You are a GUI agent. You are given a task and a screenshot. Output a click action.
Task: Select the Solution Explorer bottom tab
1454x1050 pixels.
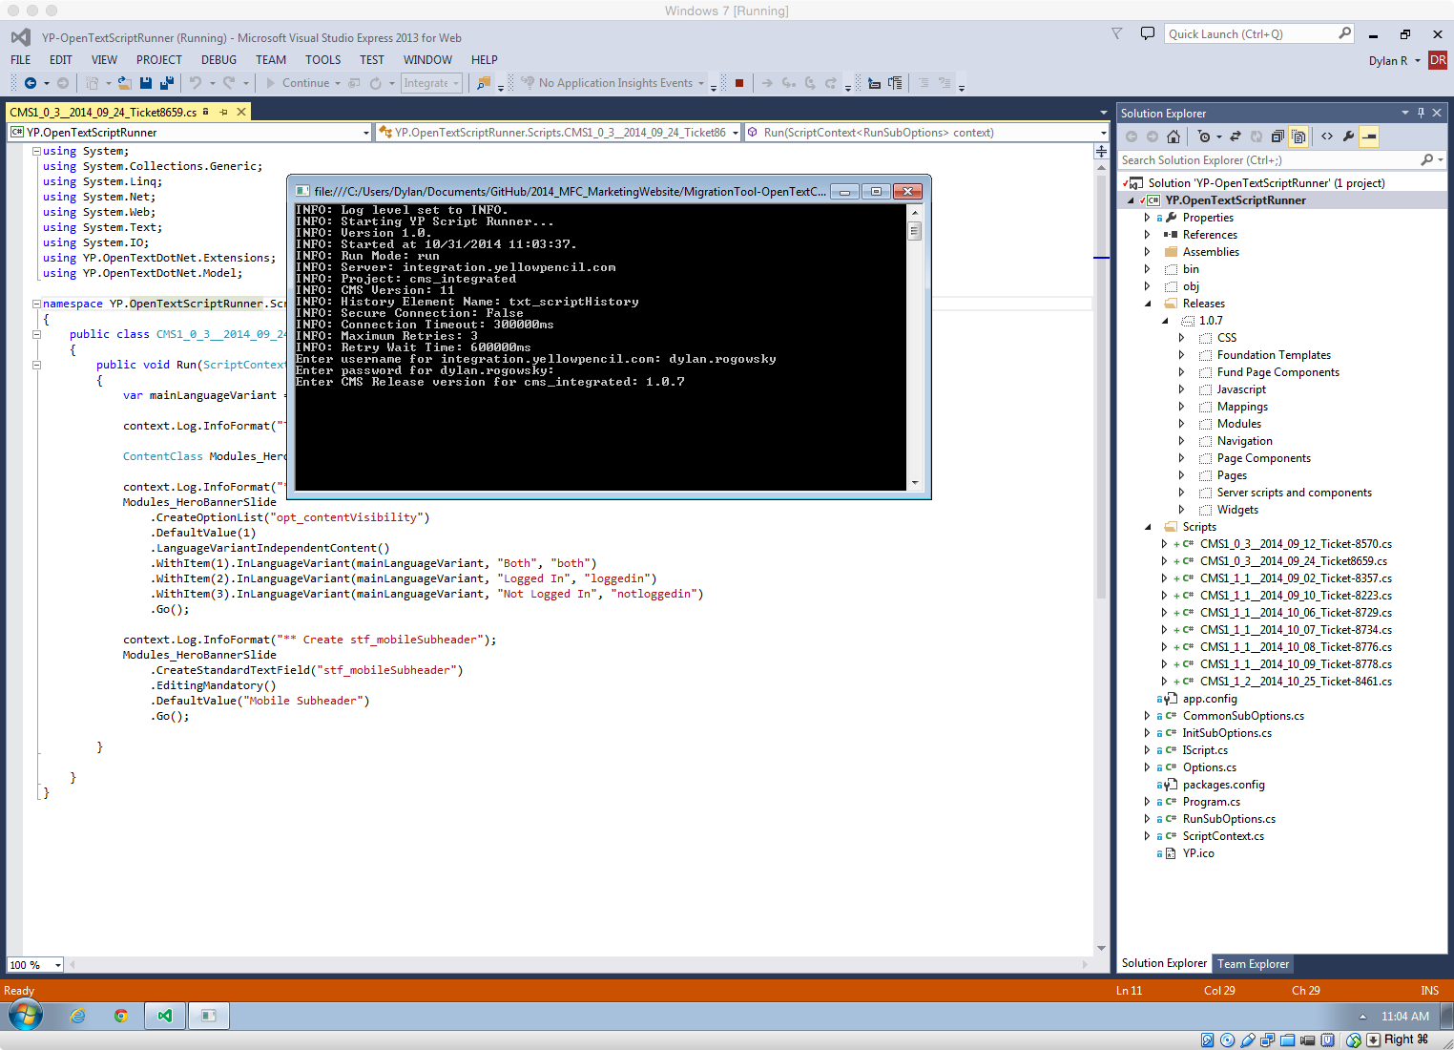click(x=1164, y=963)
